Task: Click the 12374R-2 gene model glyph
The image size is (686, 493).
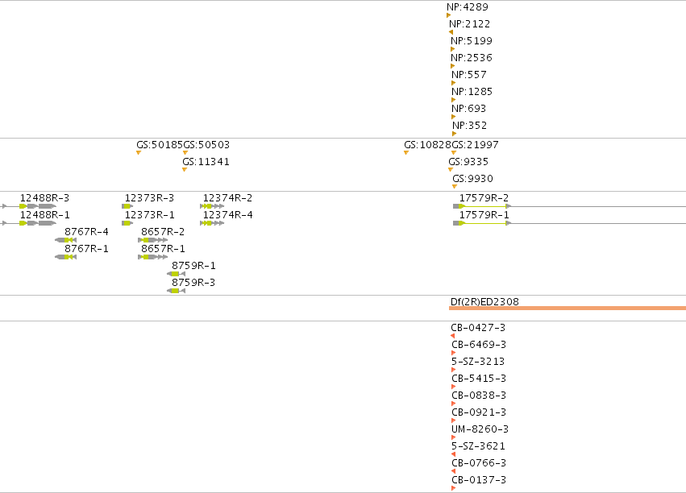Action: tap(212, 206)
